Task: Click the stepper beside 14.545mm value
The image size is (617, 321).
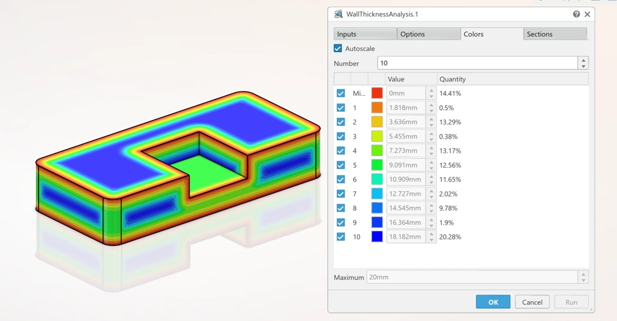Action: (x=431, y=208)
